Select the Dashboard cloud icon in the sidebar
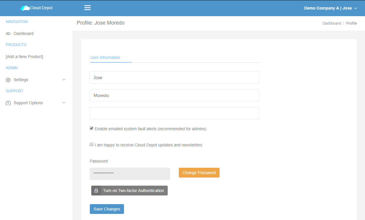Viewport: 365px width, 220px height. coord(8,33)
